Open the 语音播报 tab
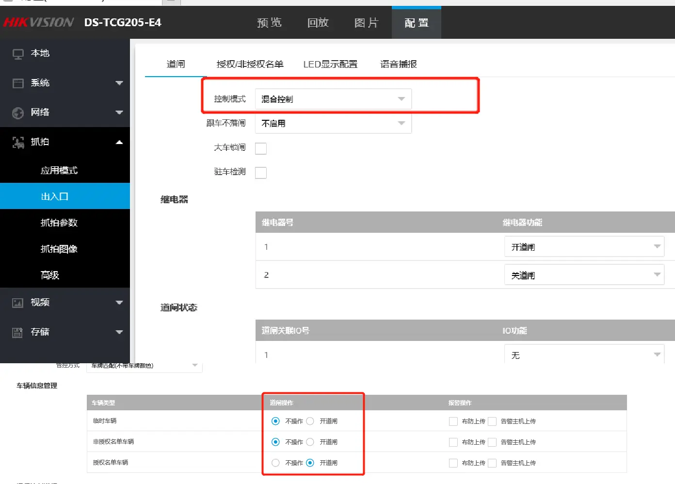The width and height of the screenshot is (675, 484). click(398, 64)
